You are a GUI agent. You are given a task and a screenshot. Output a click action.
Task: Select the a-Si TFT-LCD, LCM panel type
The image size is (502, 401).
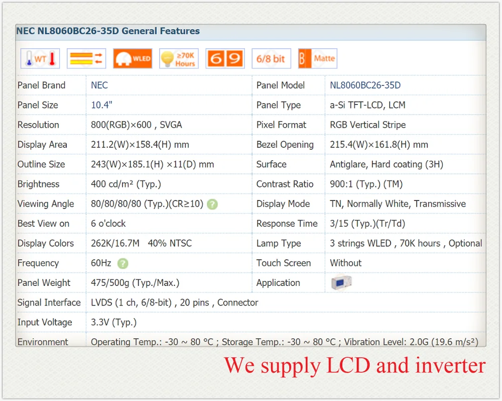[x=367, y=105]
